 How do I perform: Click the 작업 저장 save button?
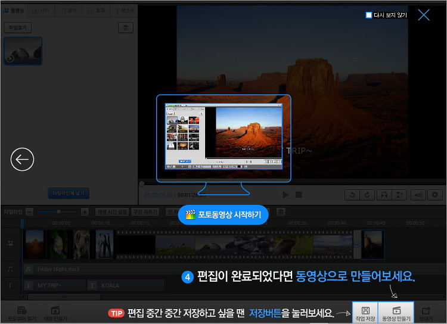tap(365, 313)
